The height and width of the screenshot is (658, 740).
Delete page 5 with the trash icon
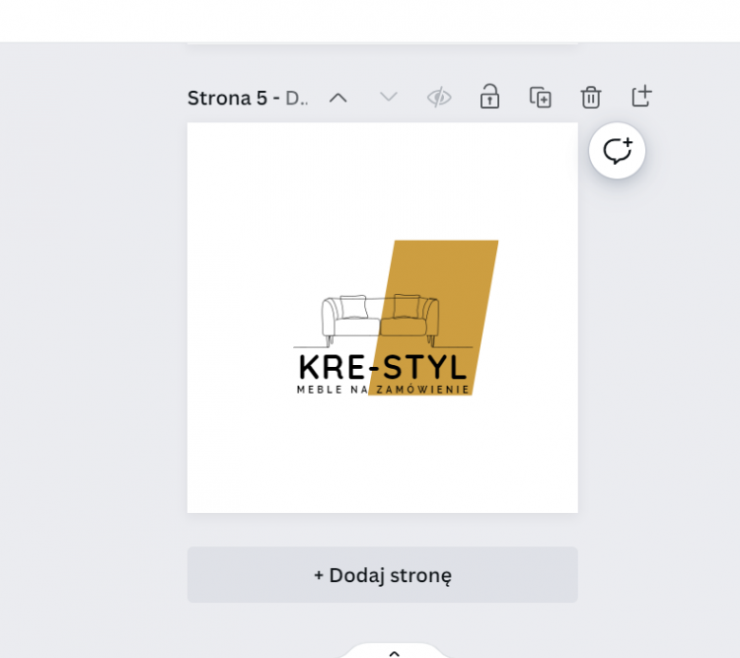(590, 98)
